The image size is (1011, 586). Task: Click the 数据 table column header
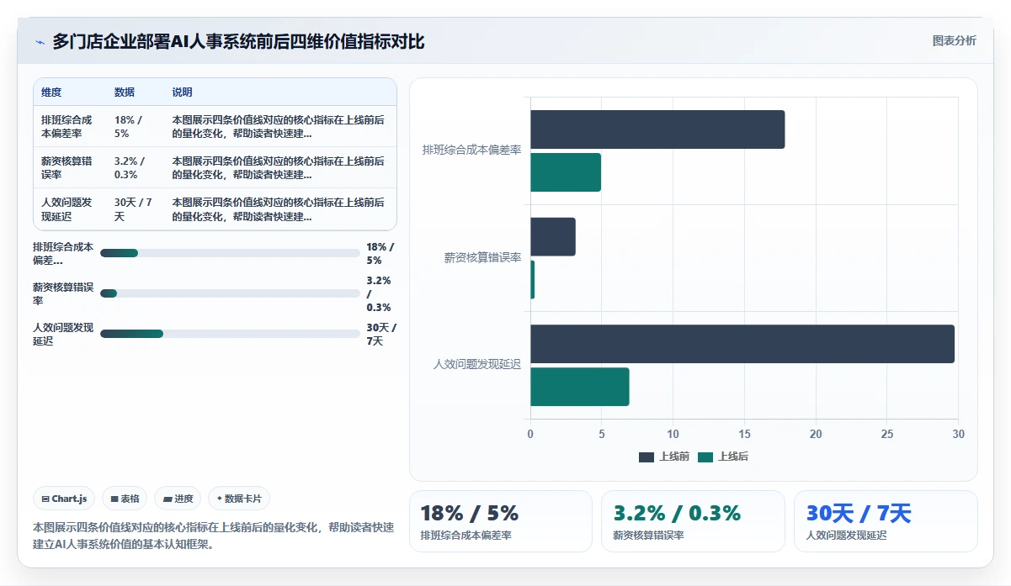tap(125, 92)
